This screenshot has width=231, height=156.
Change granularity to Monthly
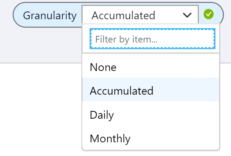tap(110, 139)
